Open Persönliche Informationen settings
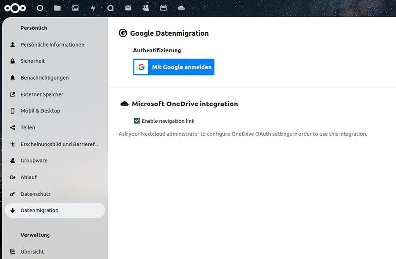 point(55,45)
